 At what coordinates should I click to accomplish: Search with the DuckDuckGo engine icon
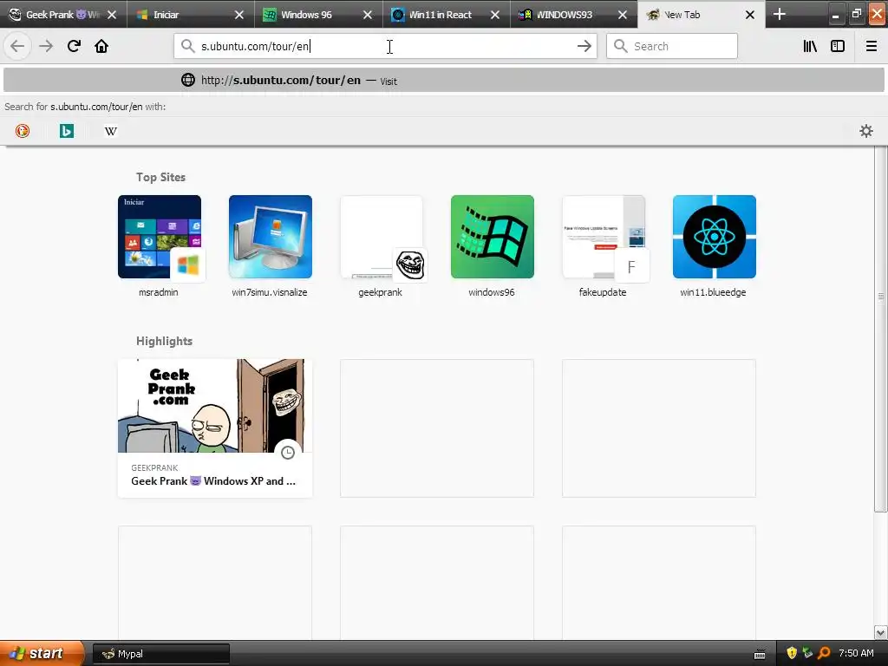pyautogui.click(x=22, y=132)
